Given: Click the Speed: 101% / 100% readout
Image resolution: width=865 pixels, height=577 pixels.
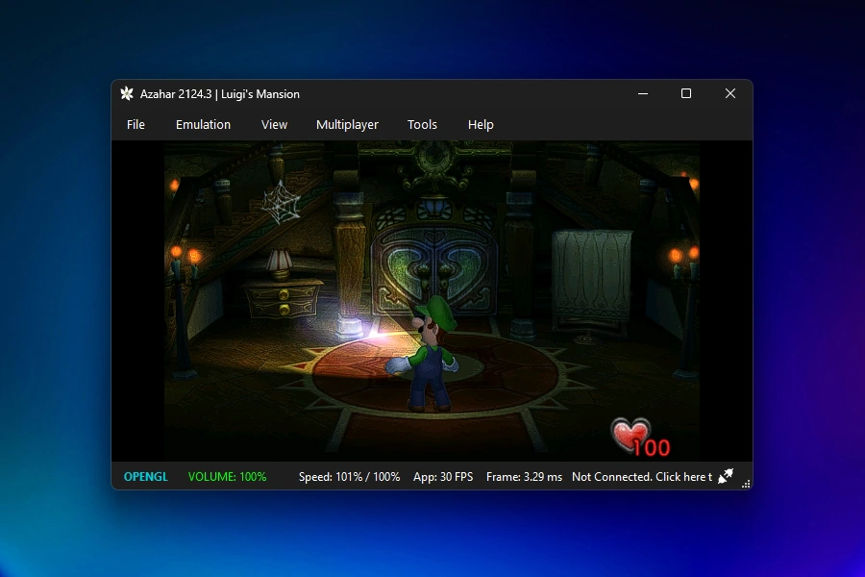Looking at the screenshot, I should pos(349,477).
